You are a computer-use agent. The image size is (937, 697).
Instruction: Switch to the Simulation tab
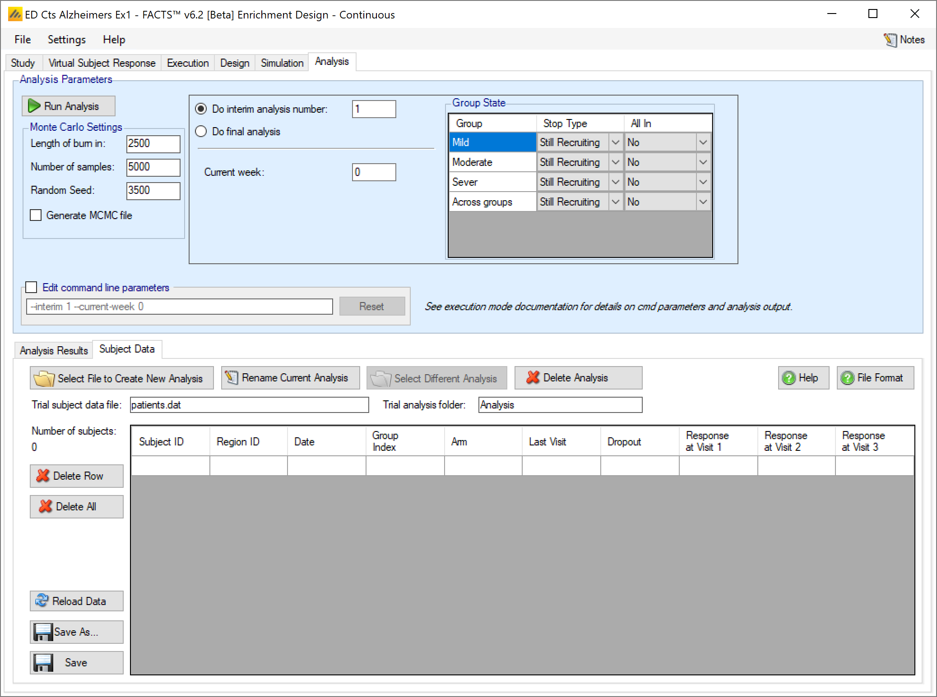(282, 63)
